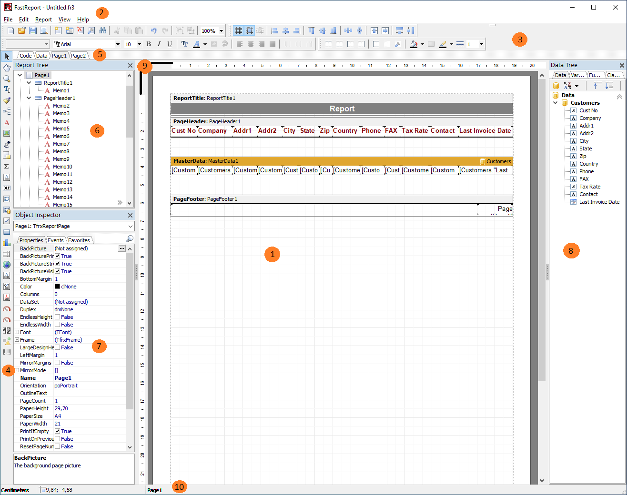Click Align left edges icon
The image size is (627, 495).
(x=274, y=31)
